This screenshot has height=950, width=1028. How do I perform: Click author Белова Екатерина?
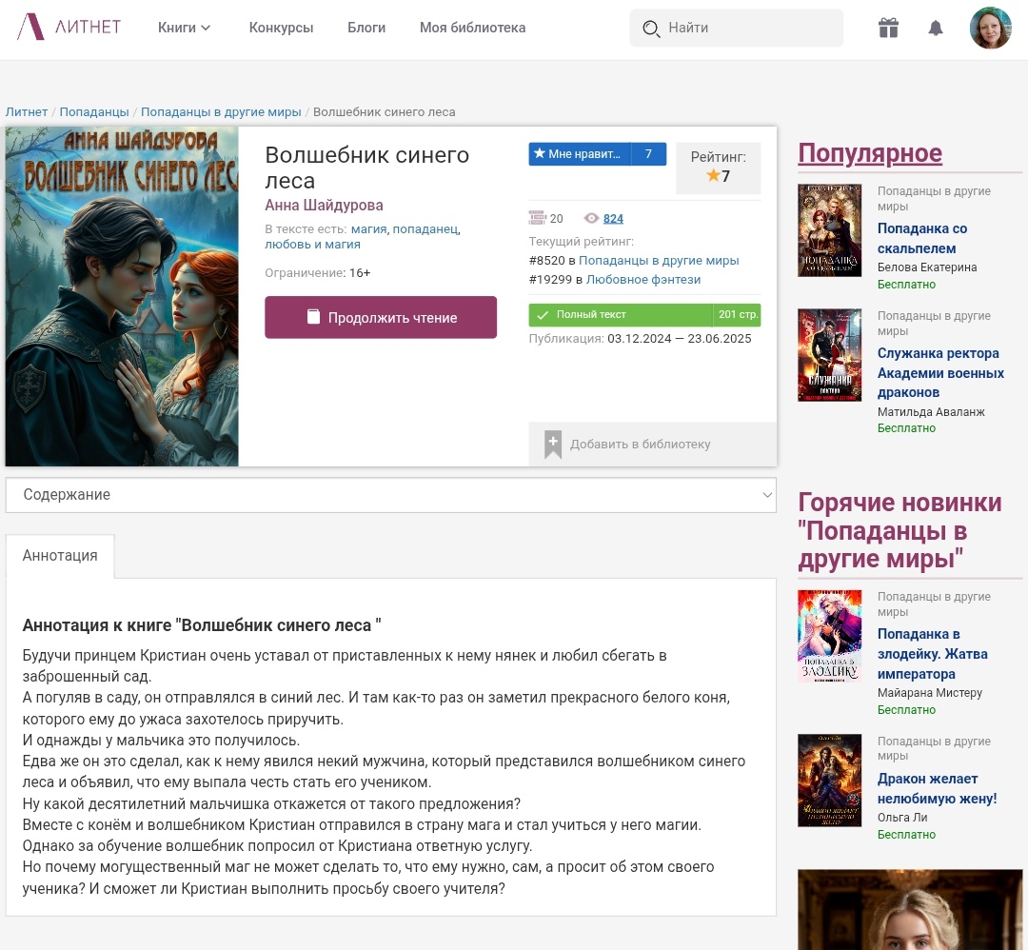927,267
